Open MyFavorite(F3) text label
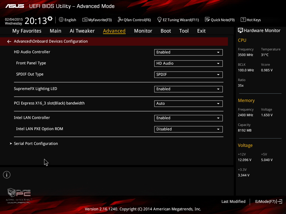286x214 pixels. click(100, 20)
